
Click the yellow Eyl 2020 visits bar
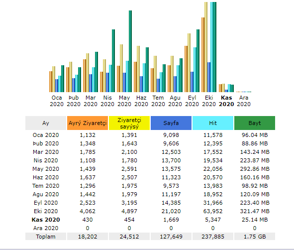(189, 63)
